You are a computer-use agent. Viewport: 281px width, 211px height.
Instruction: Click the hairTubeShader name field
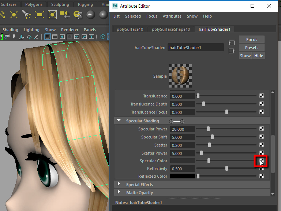pyautogui.click(x=195, y=48)
